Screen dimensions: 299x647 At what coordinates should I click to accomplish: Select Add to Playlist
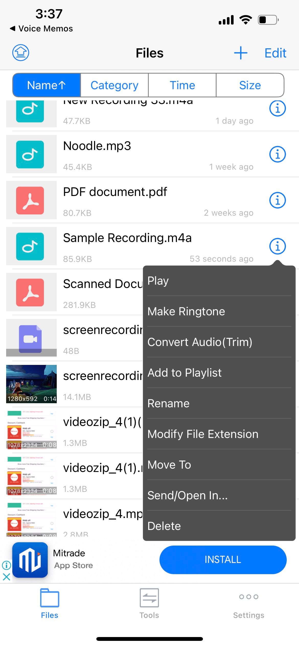[x=219, y=373]
